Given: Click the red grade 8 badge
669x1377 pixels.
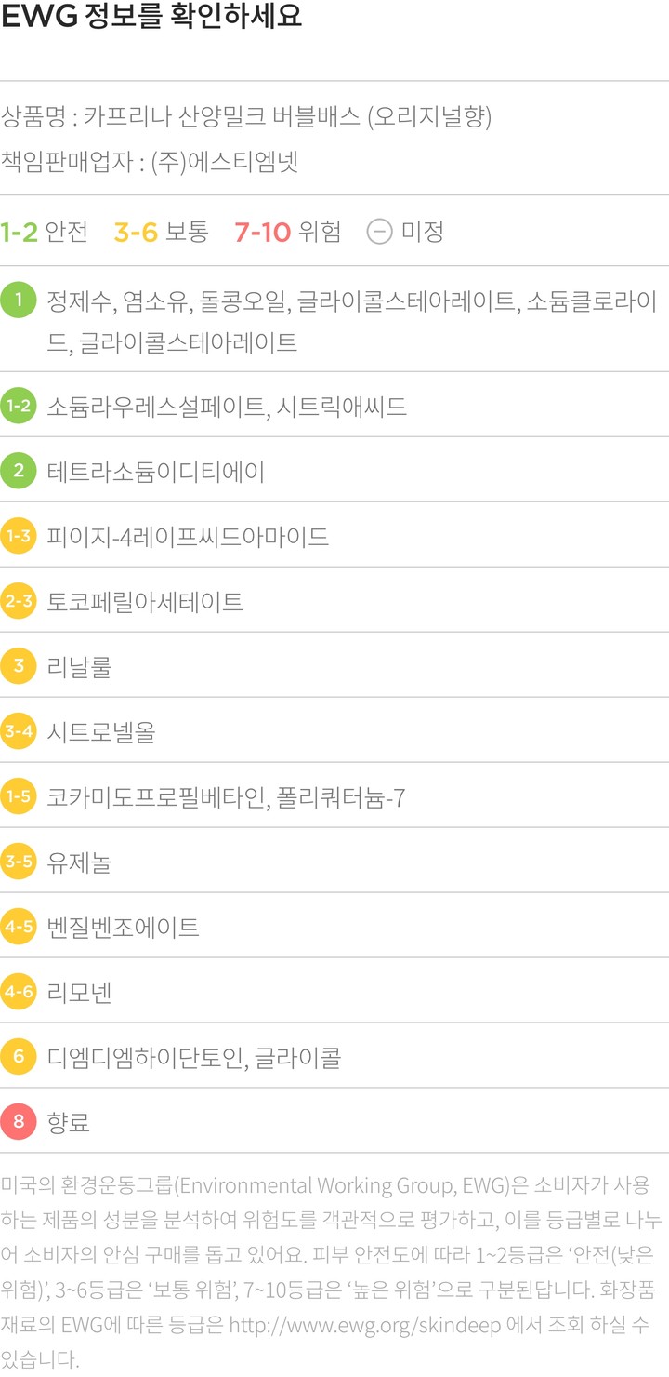Looking at the screenshot, I should click(x=19, y=1122).
